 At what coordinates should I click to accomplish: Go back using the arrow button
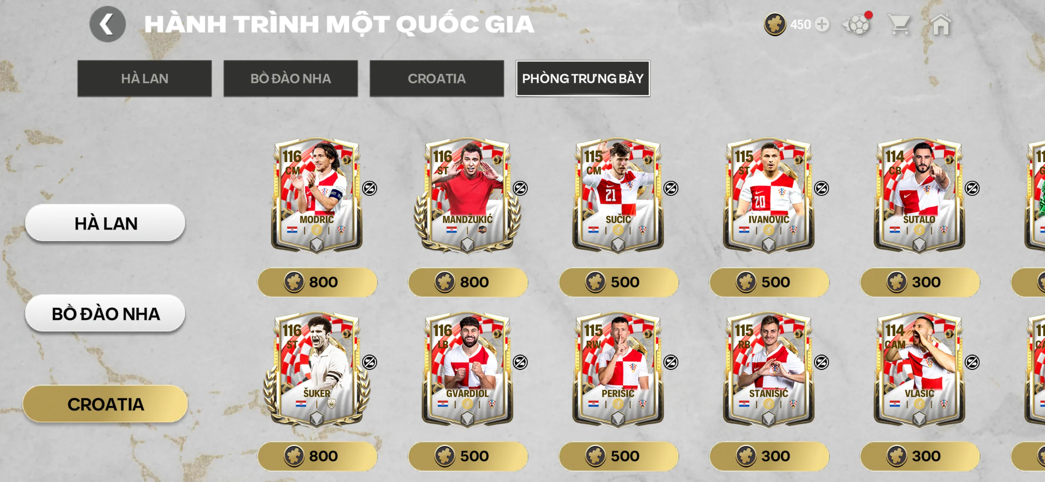click(x=108, y=24)
